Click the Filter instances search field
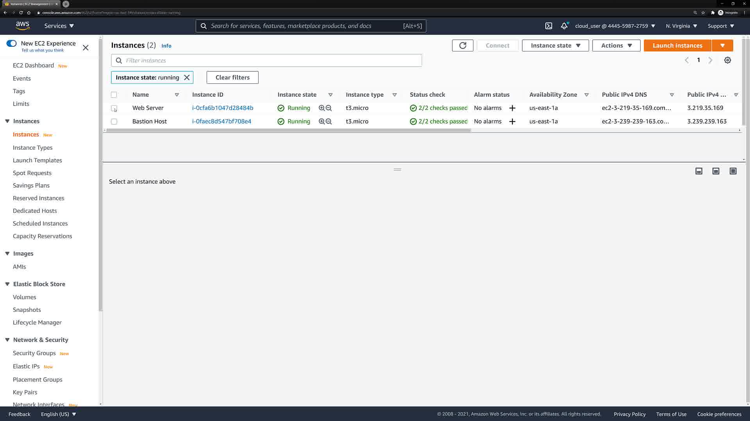 [270, 60]
